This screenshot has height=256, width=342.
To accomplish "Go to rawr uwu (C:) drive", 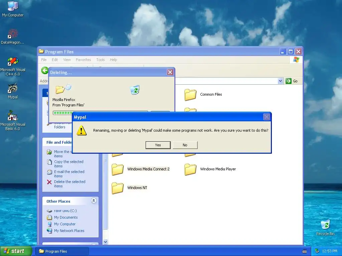I will pyautogui.click(x=65, y=211).
